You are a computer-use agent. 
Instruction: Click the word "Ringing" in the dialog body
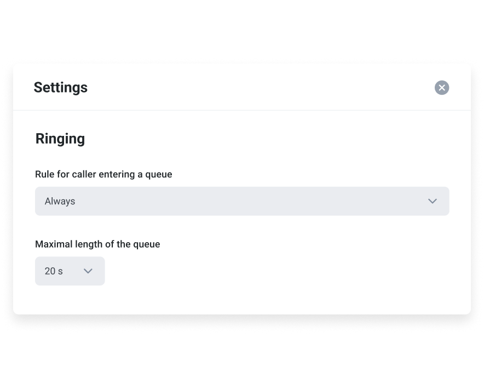60,139
